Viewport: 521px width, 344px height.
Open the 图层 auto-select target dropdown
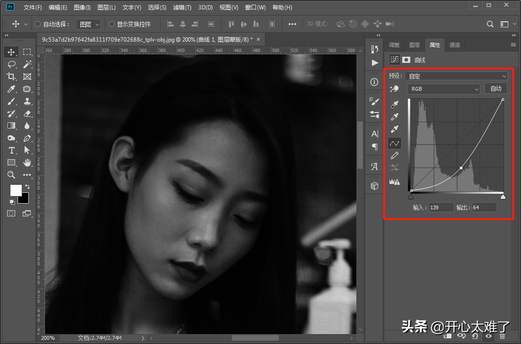(89, 24)
